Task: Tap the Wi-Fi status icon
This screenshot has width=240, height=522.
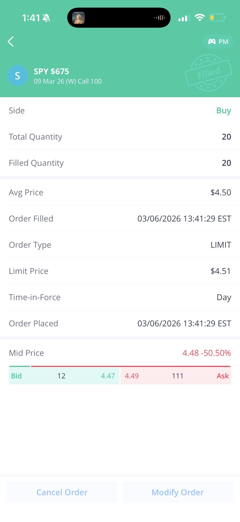Action: [200, 17]
